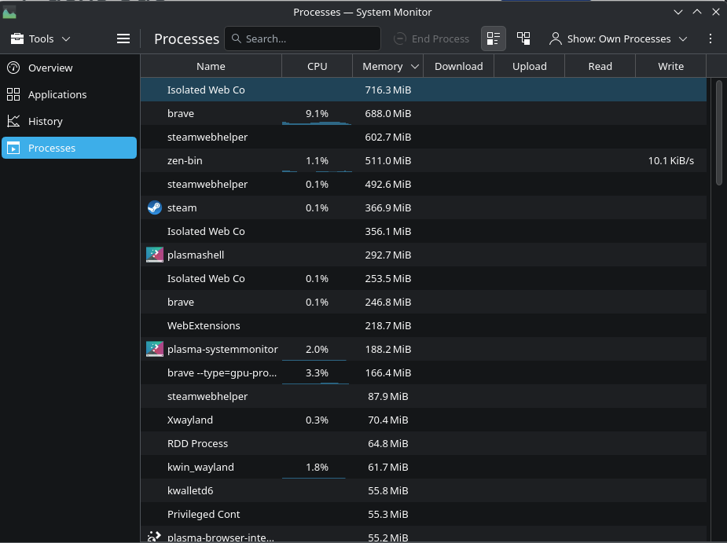This screenshot has height=543, width=727.
Task: Select Isolated Web Co row using 716.3 MiB
Action: click(424, 90)
